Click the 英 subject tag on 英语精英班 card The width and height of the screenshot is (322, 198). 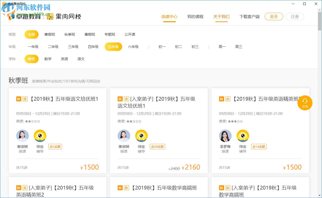tap(228, 99)
